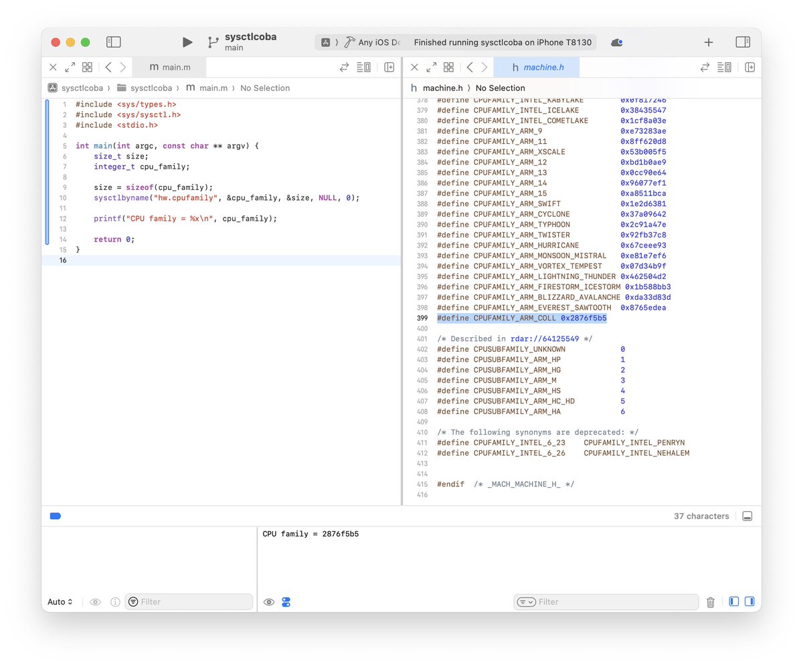
Task: Click the swap arrows icon in machine.h editor
Action: [x=705, y=67]
